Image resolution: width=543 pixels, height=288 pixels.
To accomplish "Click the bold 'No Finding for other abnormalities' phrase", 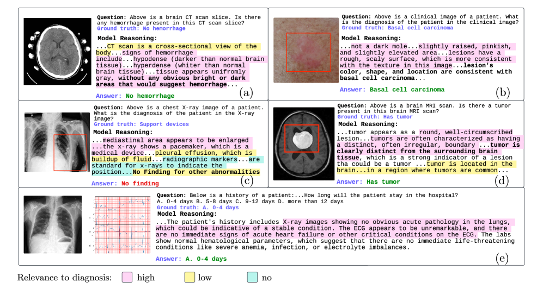I will click(x=196, y=172).
